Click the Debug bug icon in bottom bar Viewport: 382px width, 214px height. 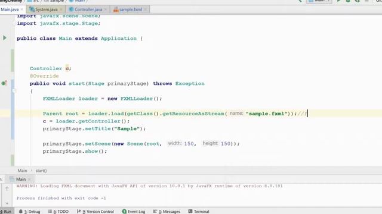click(x=21, y=212)
